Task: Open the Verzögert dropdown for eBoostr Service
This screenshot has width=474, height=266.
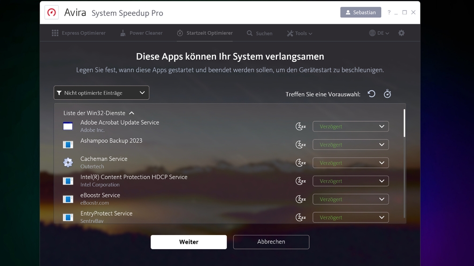Action: coord(351,199)
